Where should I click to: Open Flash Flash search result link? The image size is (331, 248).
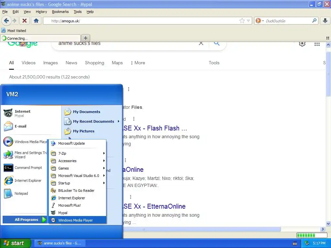155,128
